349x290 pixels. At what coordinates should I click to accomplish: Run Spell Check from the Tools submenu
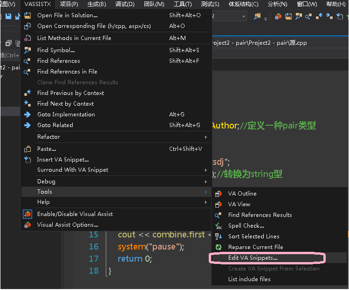tap(246, 226)
